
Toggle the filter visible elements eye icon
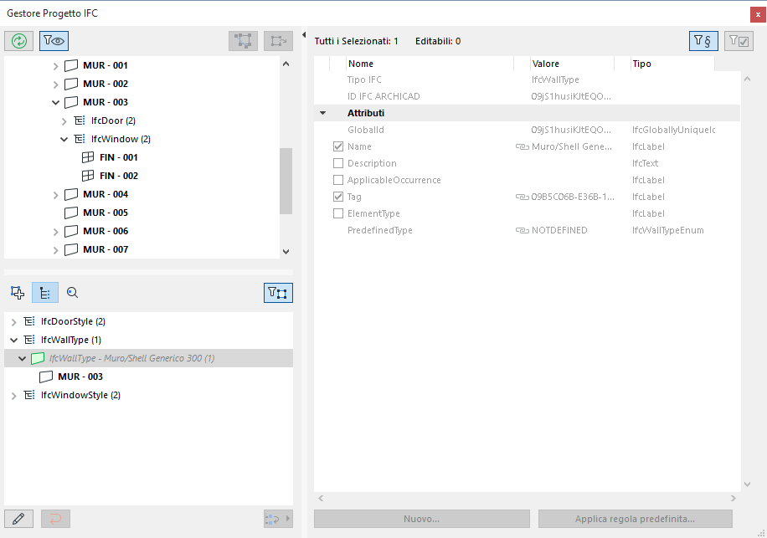click(54, 41)
